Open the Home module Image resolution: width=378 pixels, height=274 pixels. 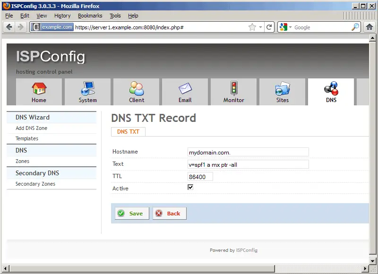[39, 92]
